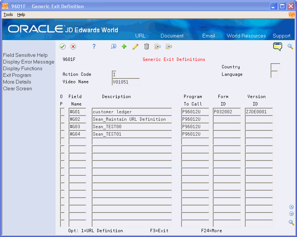Click the green checkmark OK icon
Image resolution: width=297 pixels, height=237 pixels.
point(63,46)
